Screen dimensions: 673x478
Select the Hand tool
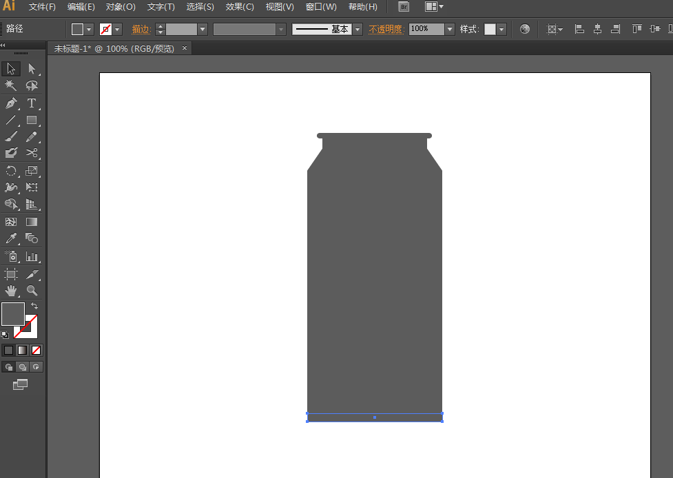click(11, 291)
